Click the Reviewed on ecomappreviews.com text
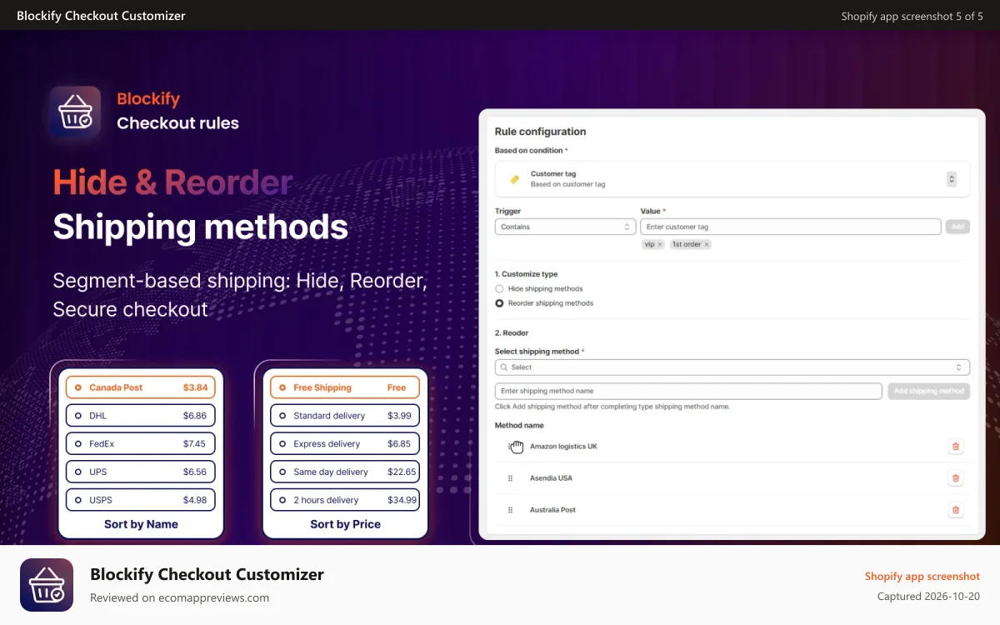 (179, 597)
